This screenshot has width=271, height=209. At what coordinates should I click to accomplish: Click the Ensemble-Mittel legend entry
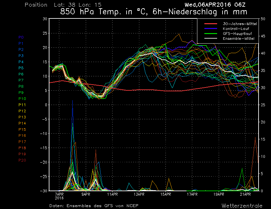238,38
